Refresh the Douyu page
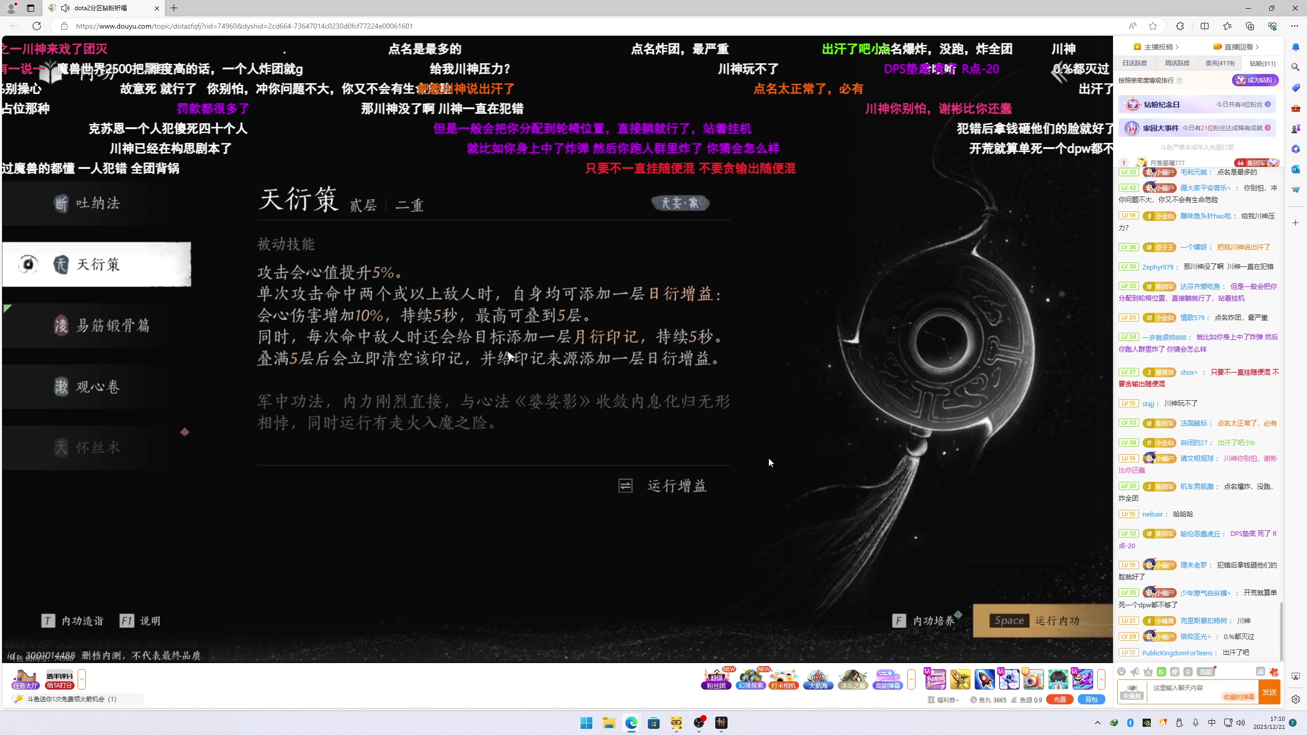 pyautogui.click(x=37, y=26)
